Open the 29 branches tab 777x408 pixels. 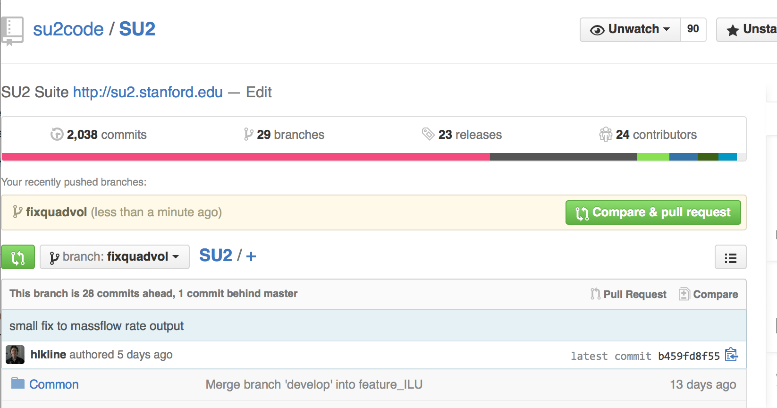click(x=284, y=135)
